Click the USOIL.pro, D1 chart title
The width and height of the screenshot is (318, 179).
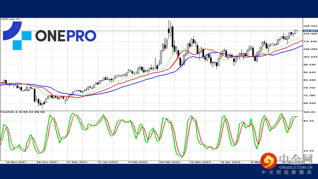(x=10, y=19)
